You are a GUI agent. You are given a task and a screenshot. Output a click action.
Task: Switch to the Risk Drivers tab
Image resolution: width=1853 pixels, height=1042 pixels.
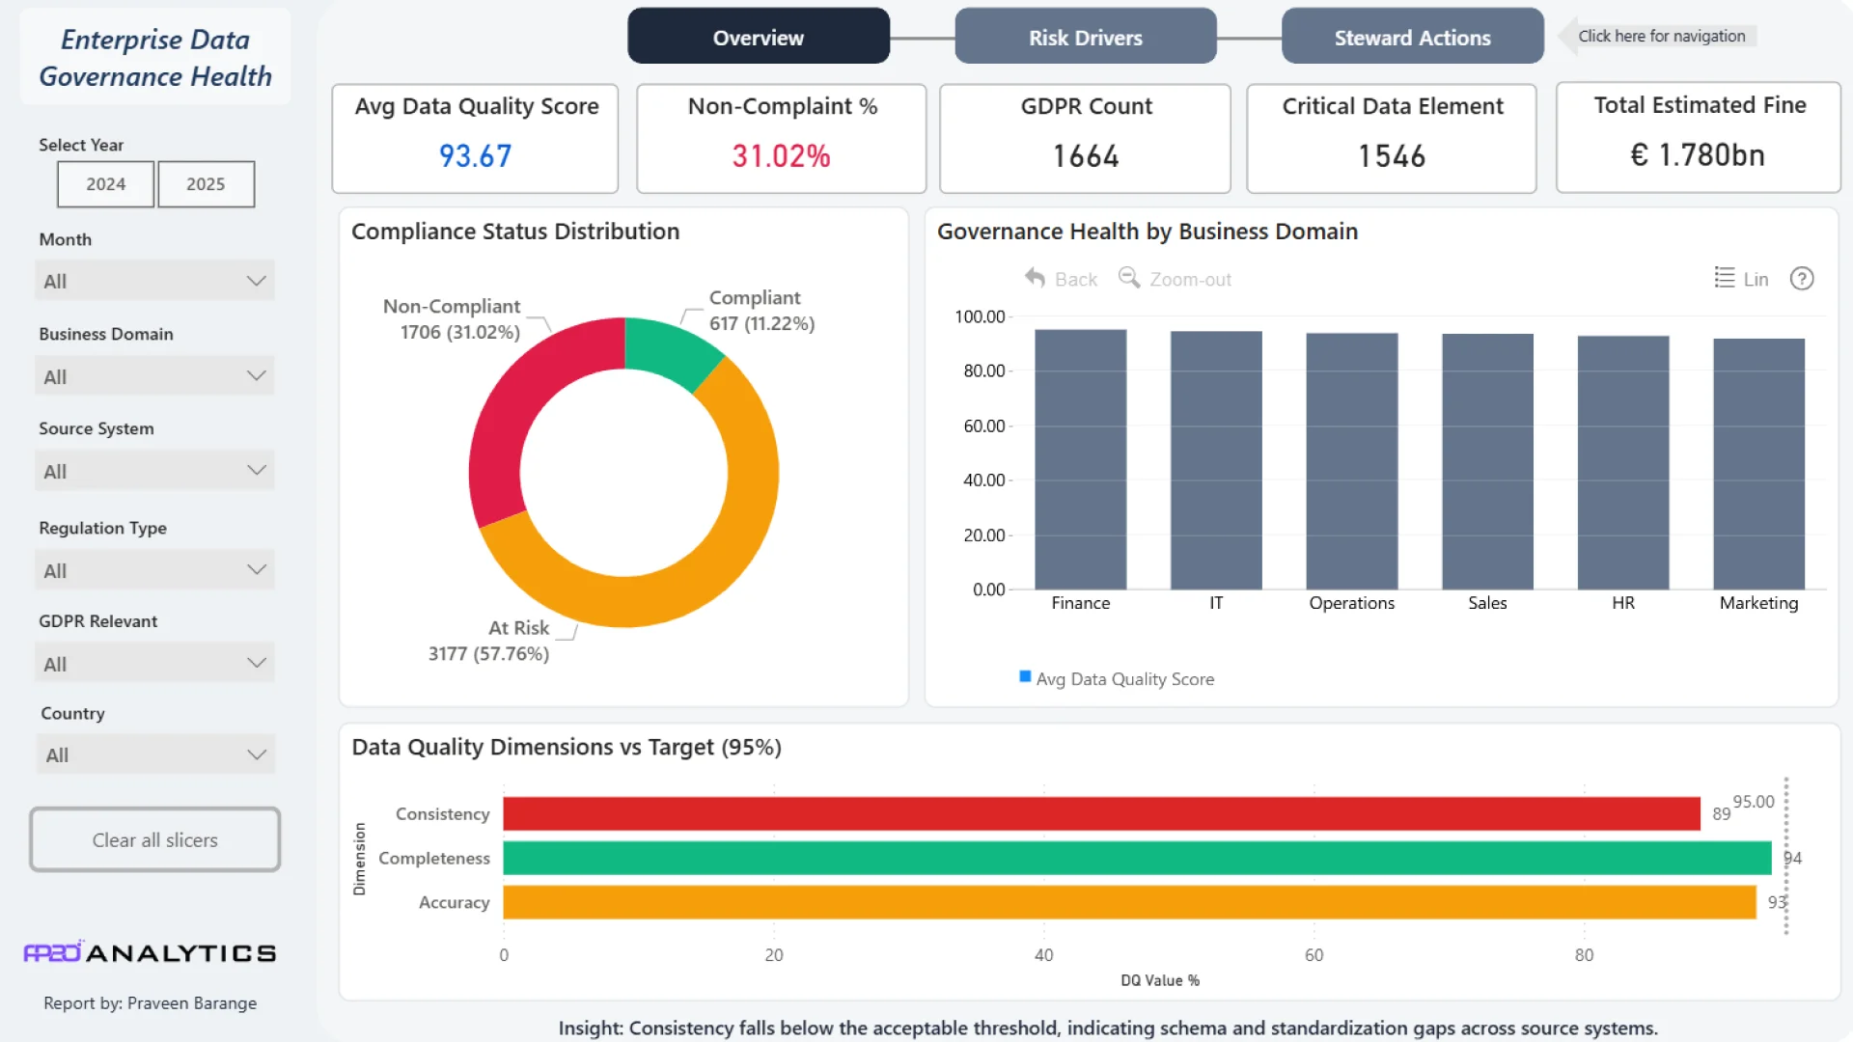(1085, 38)
